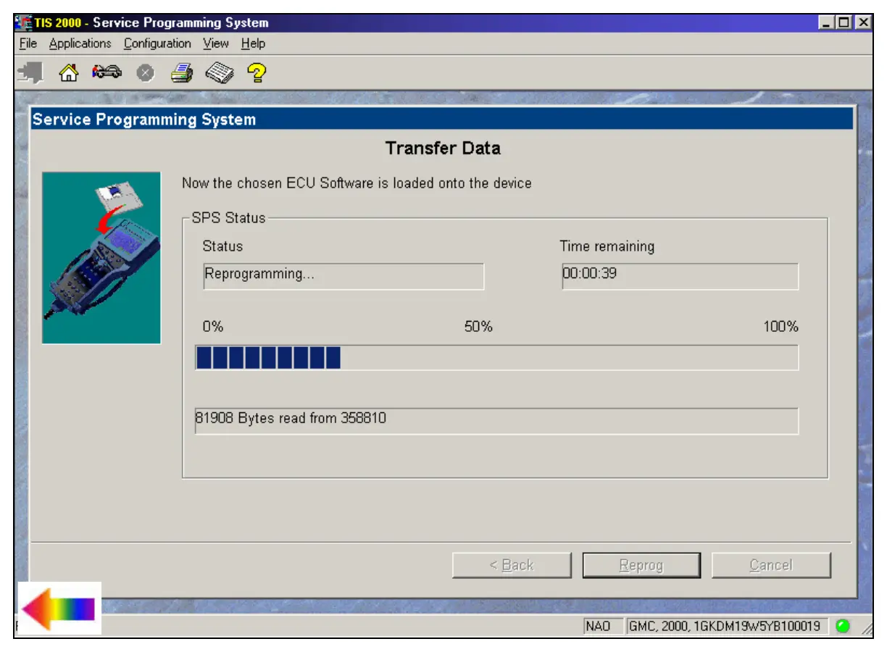This screenshot has width=887, height=652.
Task: Open the File menu
Action: tap(28, 43)
